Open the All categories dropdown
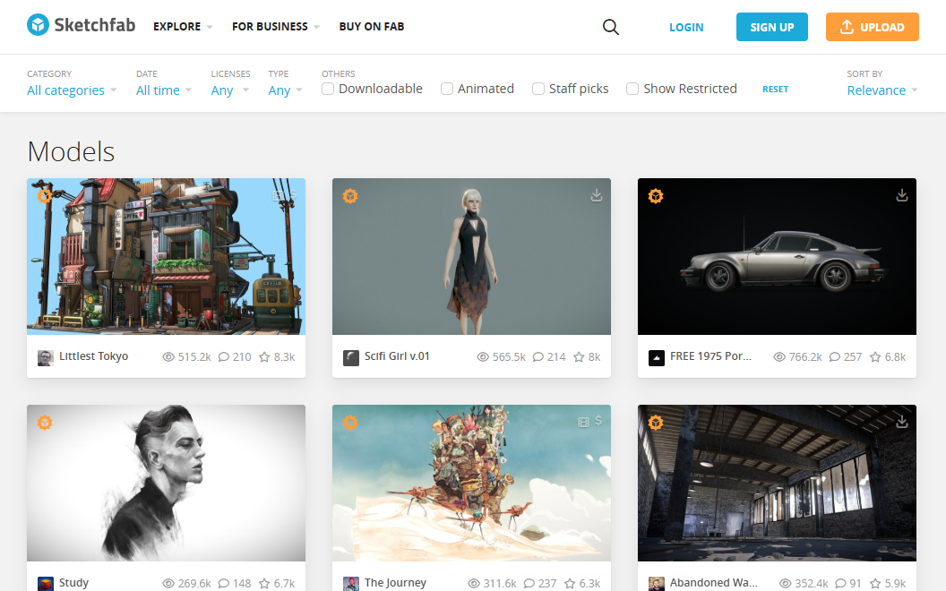Screen dimensions: 946x591 tap(72, 90)
